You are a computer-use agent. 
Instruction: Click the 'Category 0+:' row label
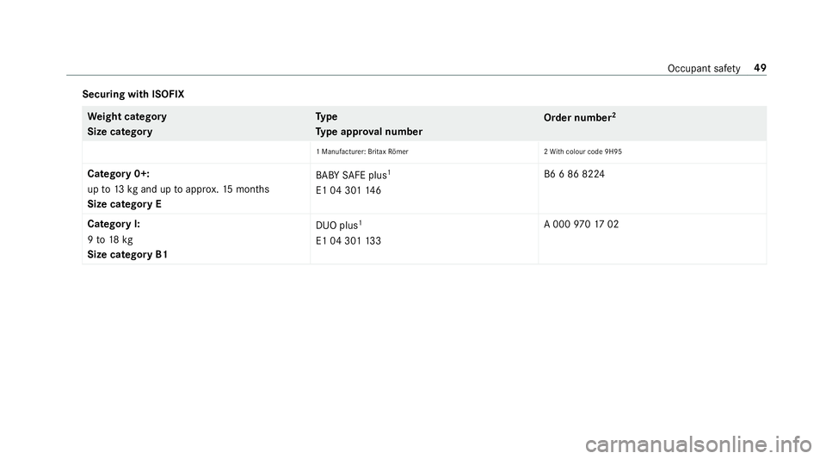(x=118, y=174)
